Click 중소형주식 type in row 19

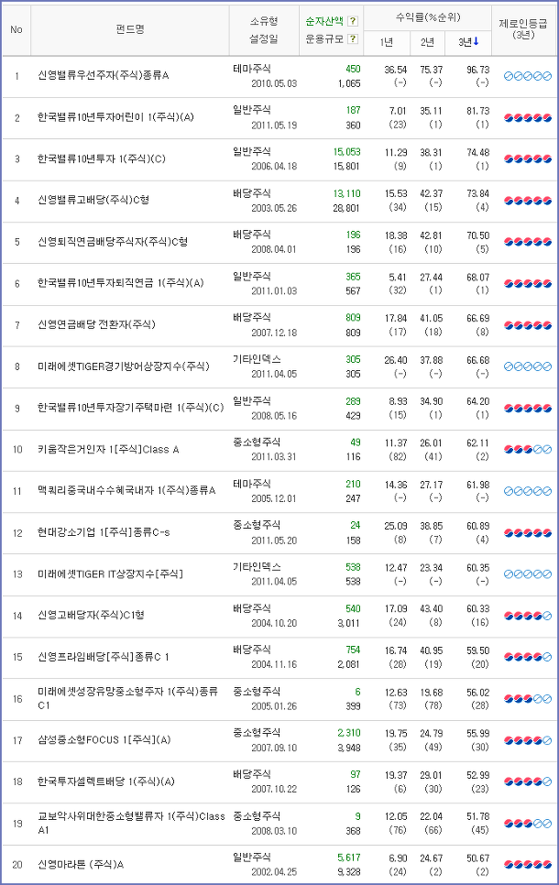pyautogui.click(x=257, y=816)
